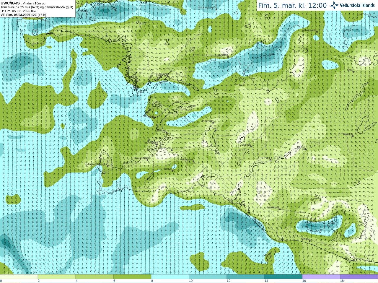Image resolution: width=378 pixels, height=283 pixels.
Task: Click the 4–6 m/s green legend swatch
Action: tap(94, 277)
